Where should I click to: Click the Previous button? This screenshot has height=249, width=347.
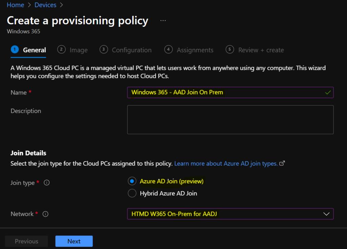click(x=26, y=241)
